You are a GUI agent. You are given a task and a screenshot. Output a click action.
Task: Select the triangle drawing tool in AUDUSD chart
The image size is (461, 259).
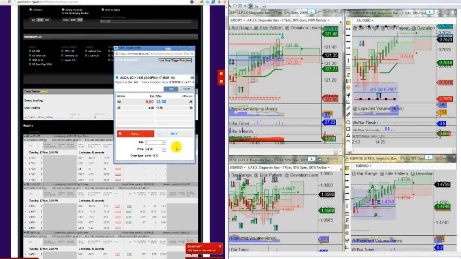point(348,135)
